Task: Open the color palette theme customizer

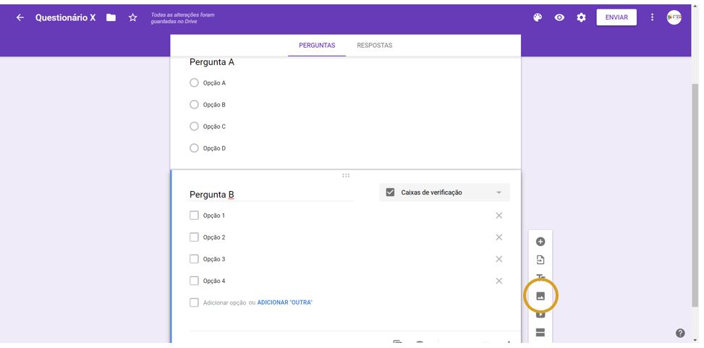Action: [538, 17]
